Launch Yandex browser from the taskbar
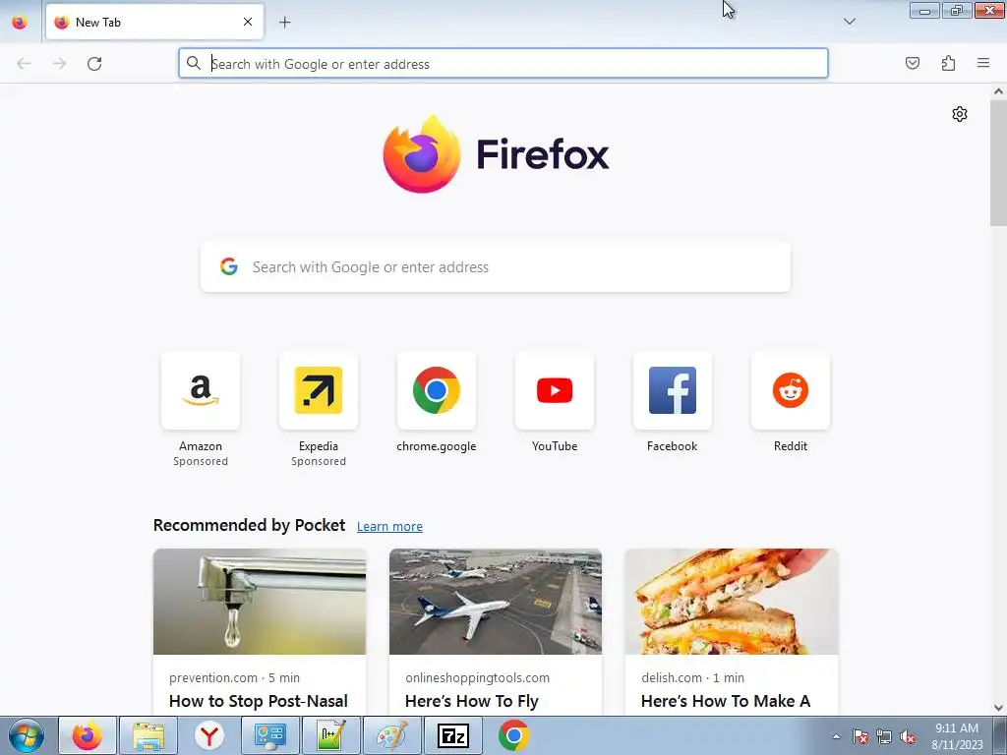The width and height of the screenshot is (1007, 755). pos(209,735)
